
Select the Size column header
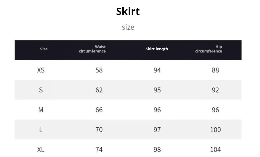pos(44,49)
